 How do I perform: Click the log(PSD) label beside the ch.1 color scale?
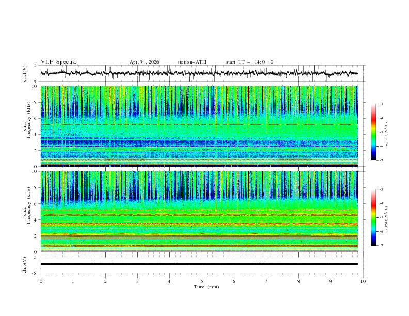click(x=387, y=135)
